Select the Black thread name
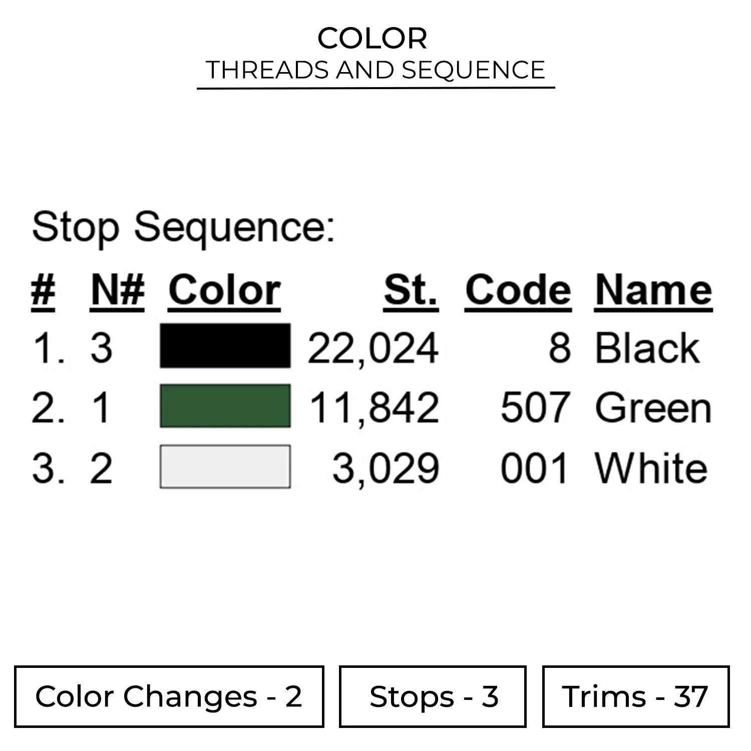Viewport: 751px width, 751px height. coord(646,348)
